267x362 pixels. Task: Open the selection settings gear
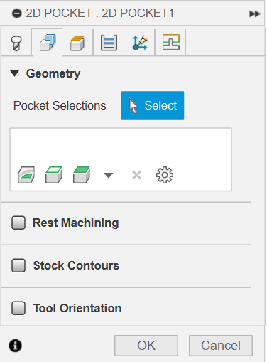click(165, 175)
